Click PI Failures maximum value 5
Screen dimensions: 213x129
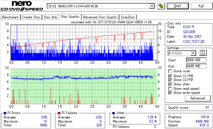click(x=101, y=121)
